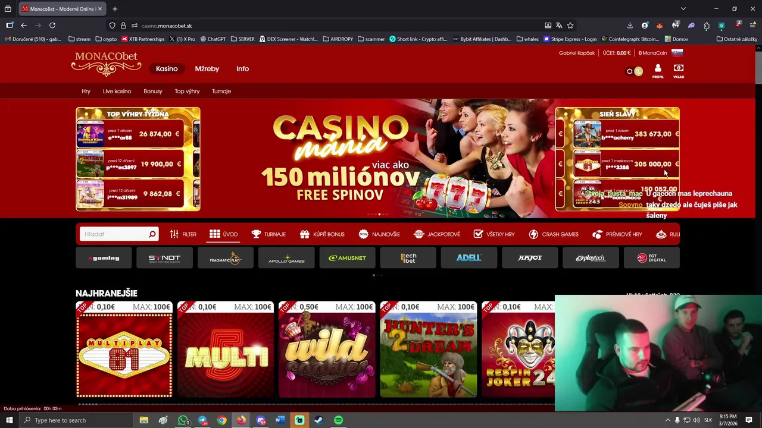Click the search magnifier icon

tap(152, 234)
